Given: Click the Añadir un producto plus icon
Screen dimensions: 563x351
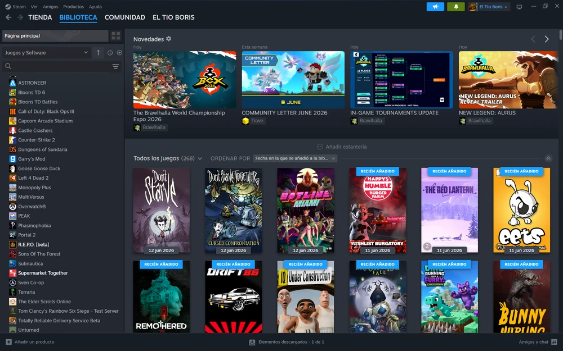Looking at the screenshot, I should click(x=9, y=342).
